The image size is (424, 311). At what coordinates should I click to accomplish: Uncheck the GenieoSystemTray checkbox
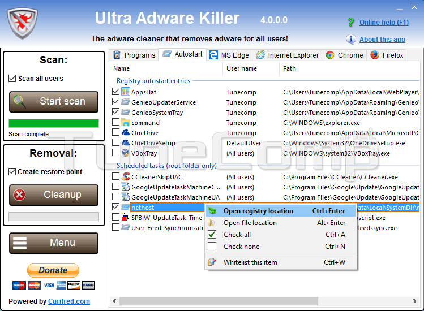pyautogui.click(x=115, y=111)
